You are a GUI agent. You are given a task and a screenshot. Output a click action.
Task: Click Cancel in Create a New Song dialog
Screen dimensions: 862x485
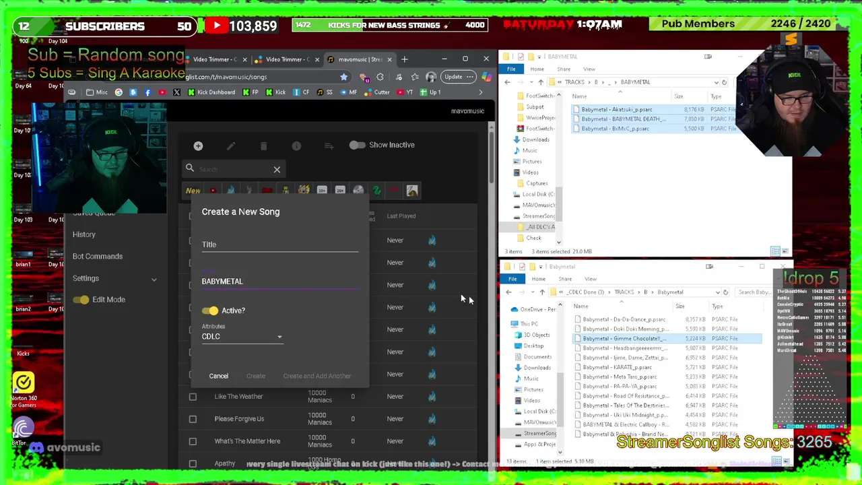click(218, 376)
